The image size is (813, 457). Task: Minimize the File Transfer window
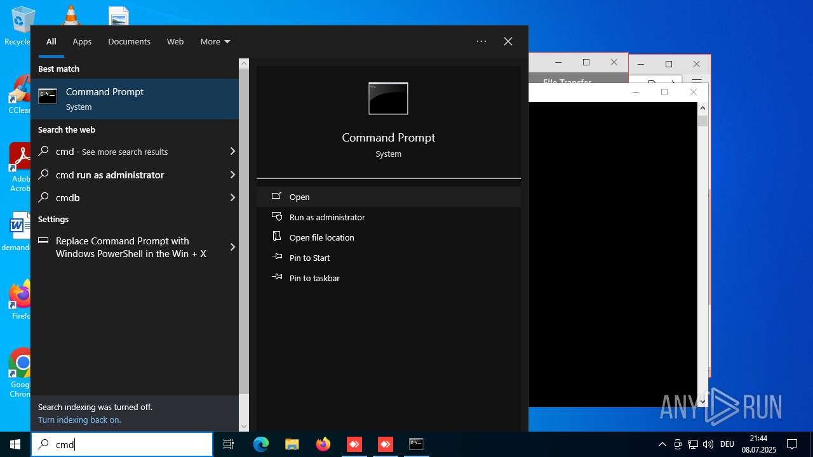(558, 62)
